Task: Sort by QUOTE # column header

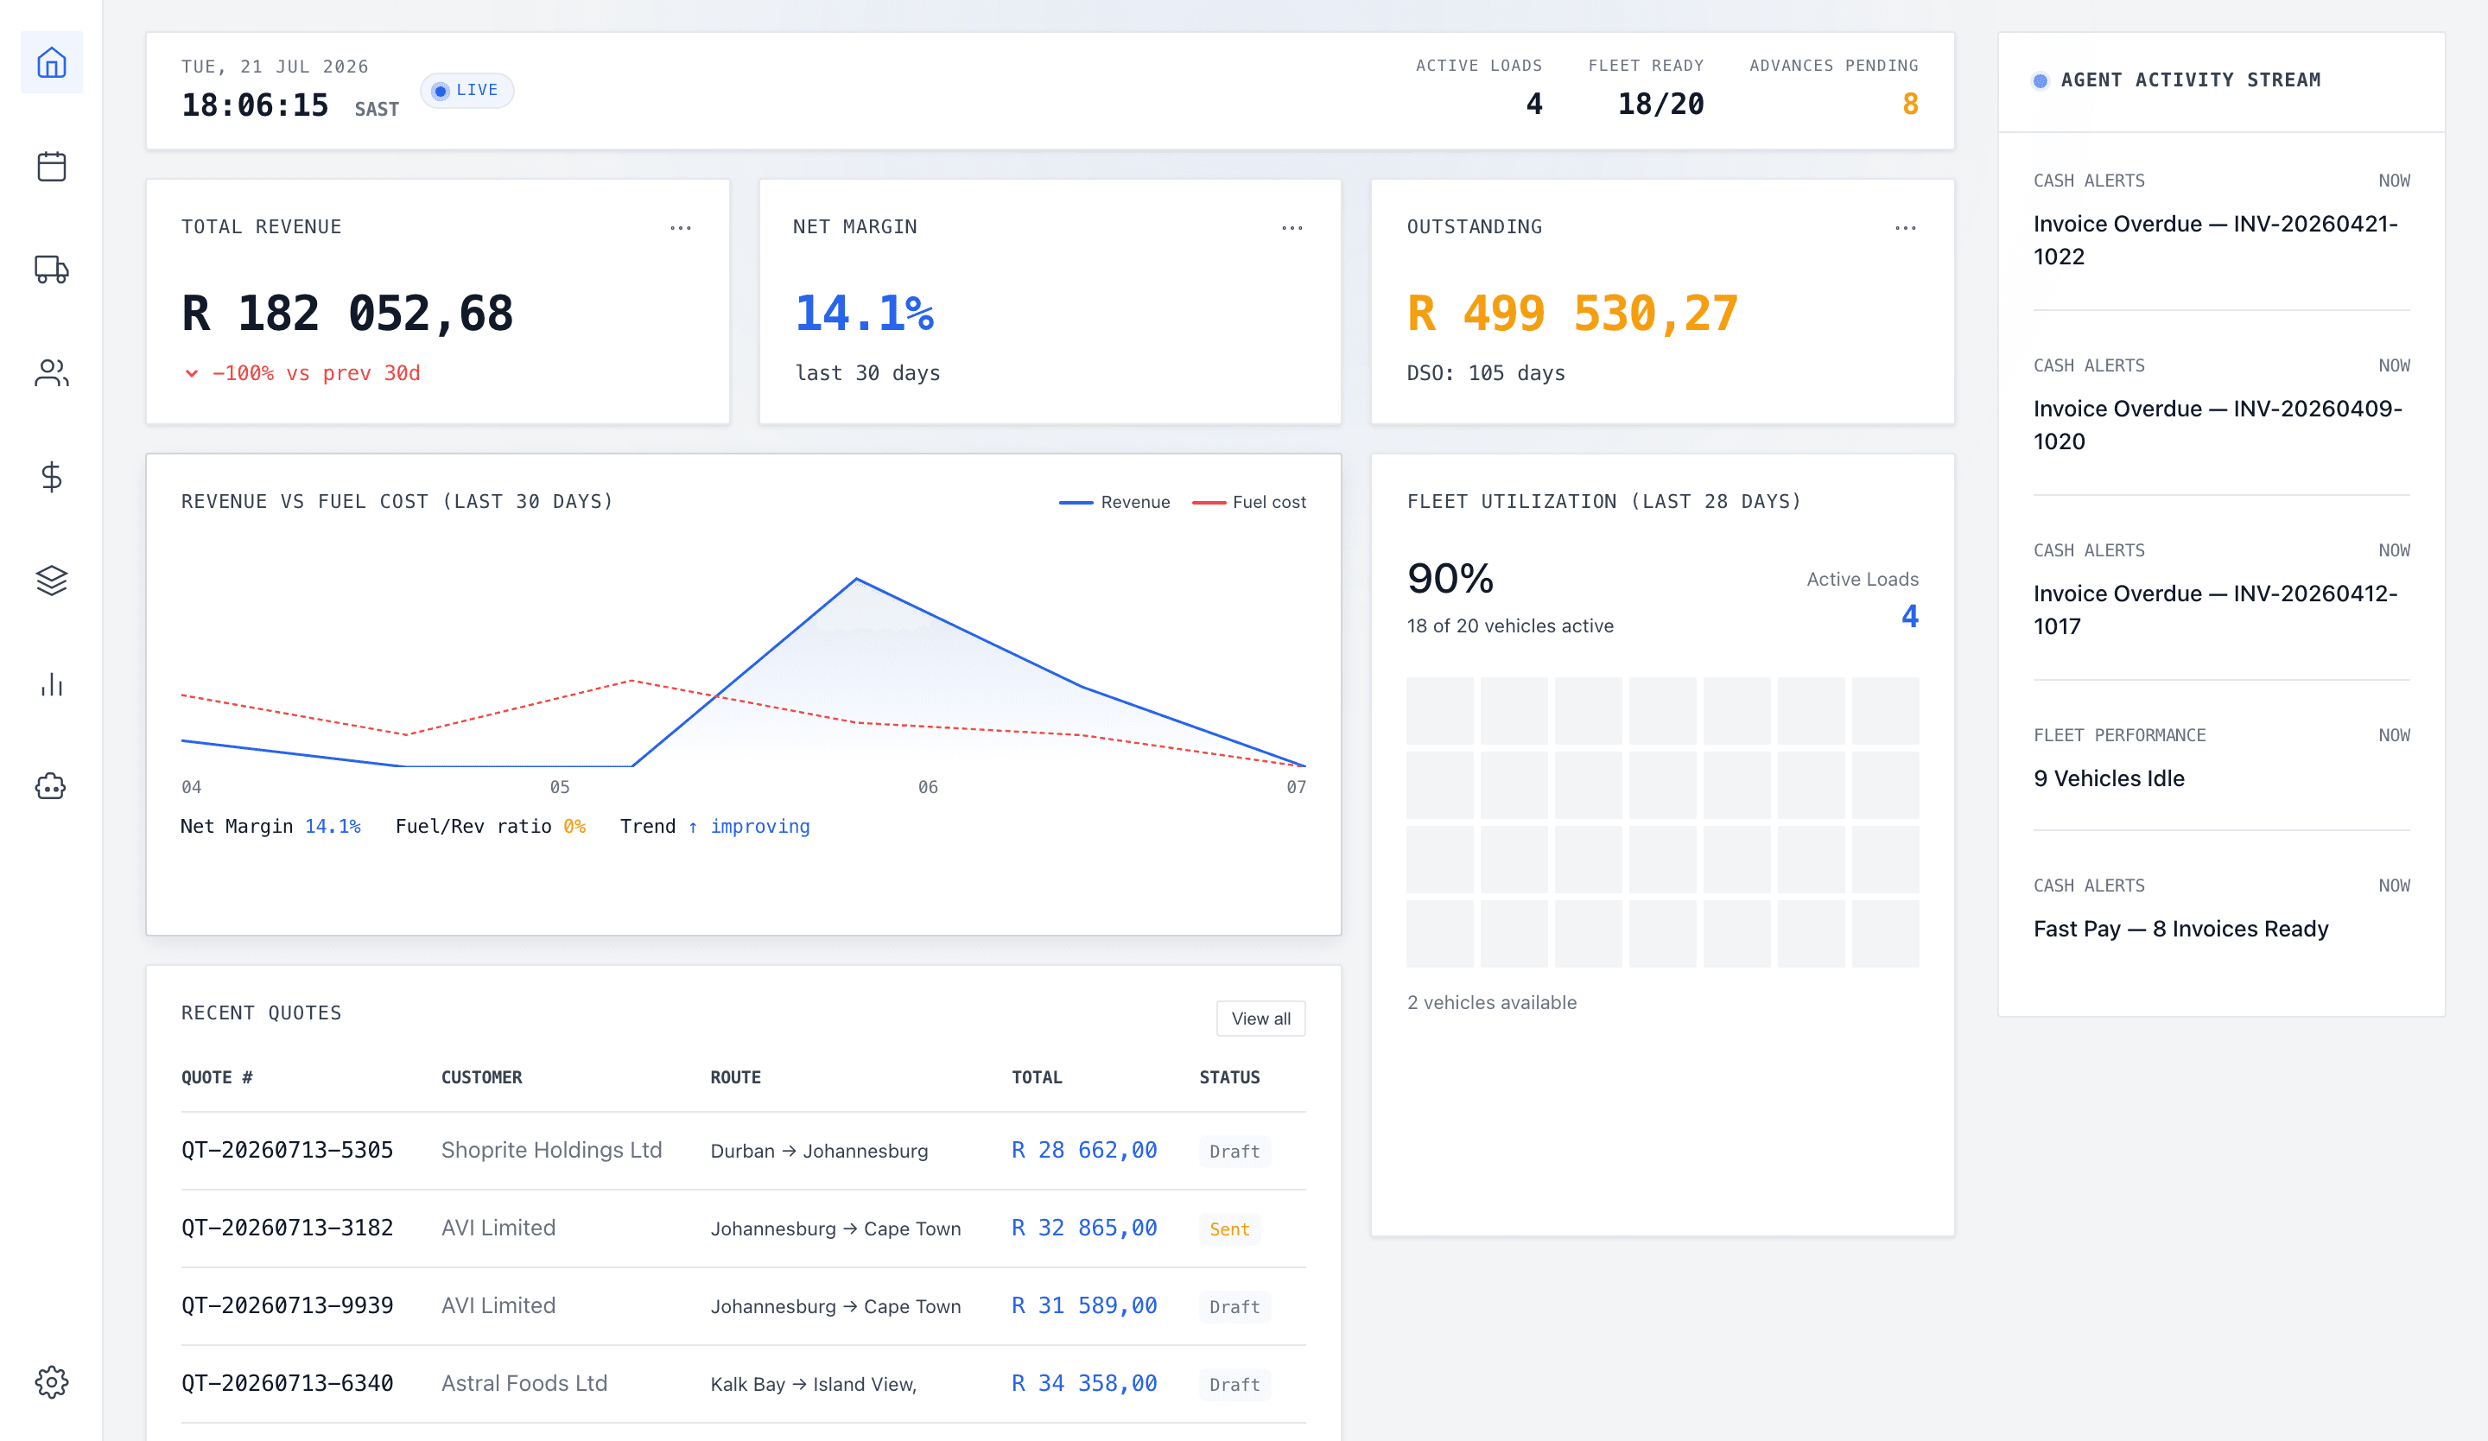Action: 217,1076
